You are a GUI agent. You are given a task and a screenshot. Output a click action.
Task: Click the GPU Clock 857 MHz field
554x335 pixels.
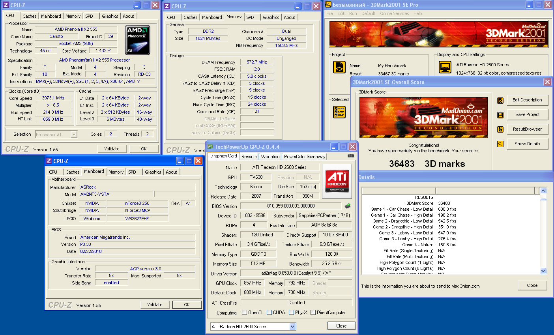pos(253,283)
